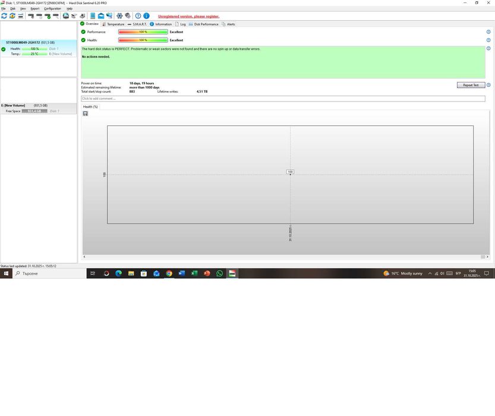Select disk ST1000LM049-2GH172 in the list
495x416 pixels.
(38, 48)
